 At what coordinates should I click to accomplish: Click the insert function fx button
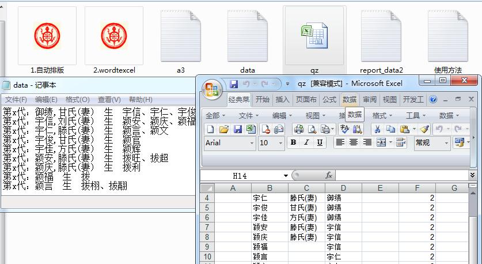tap(329, 175)
